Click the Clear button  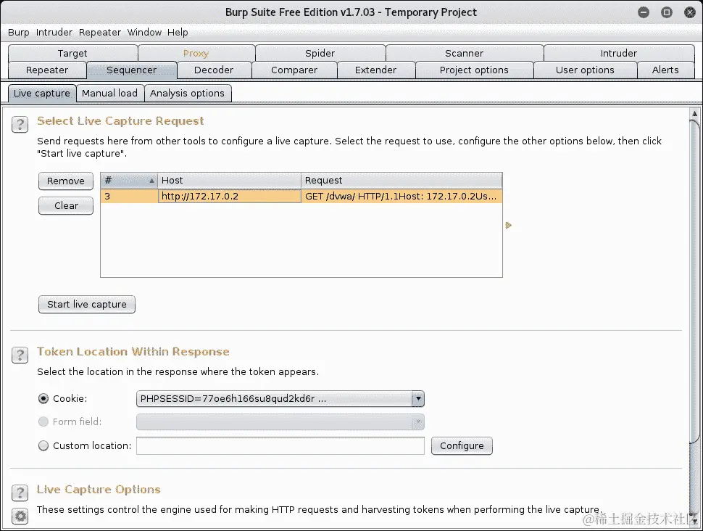click(66, 205)
